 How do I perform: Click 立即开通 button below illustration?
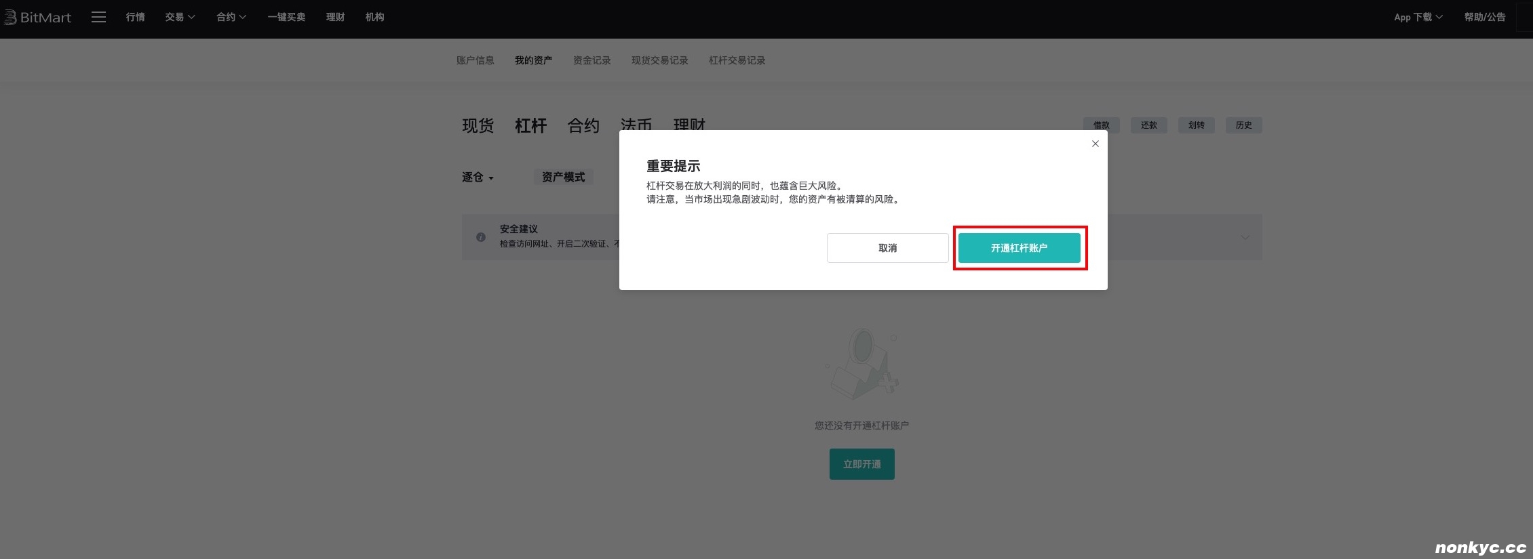click(861, 464)
